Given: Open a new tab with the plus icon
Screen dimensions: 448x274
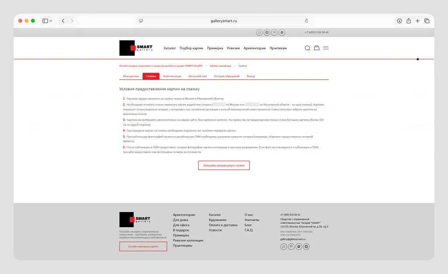Looking at the screenshot, I should pyautogui.click(x=417, y=21).
